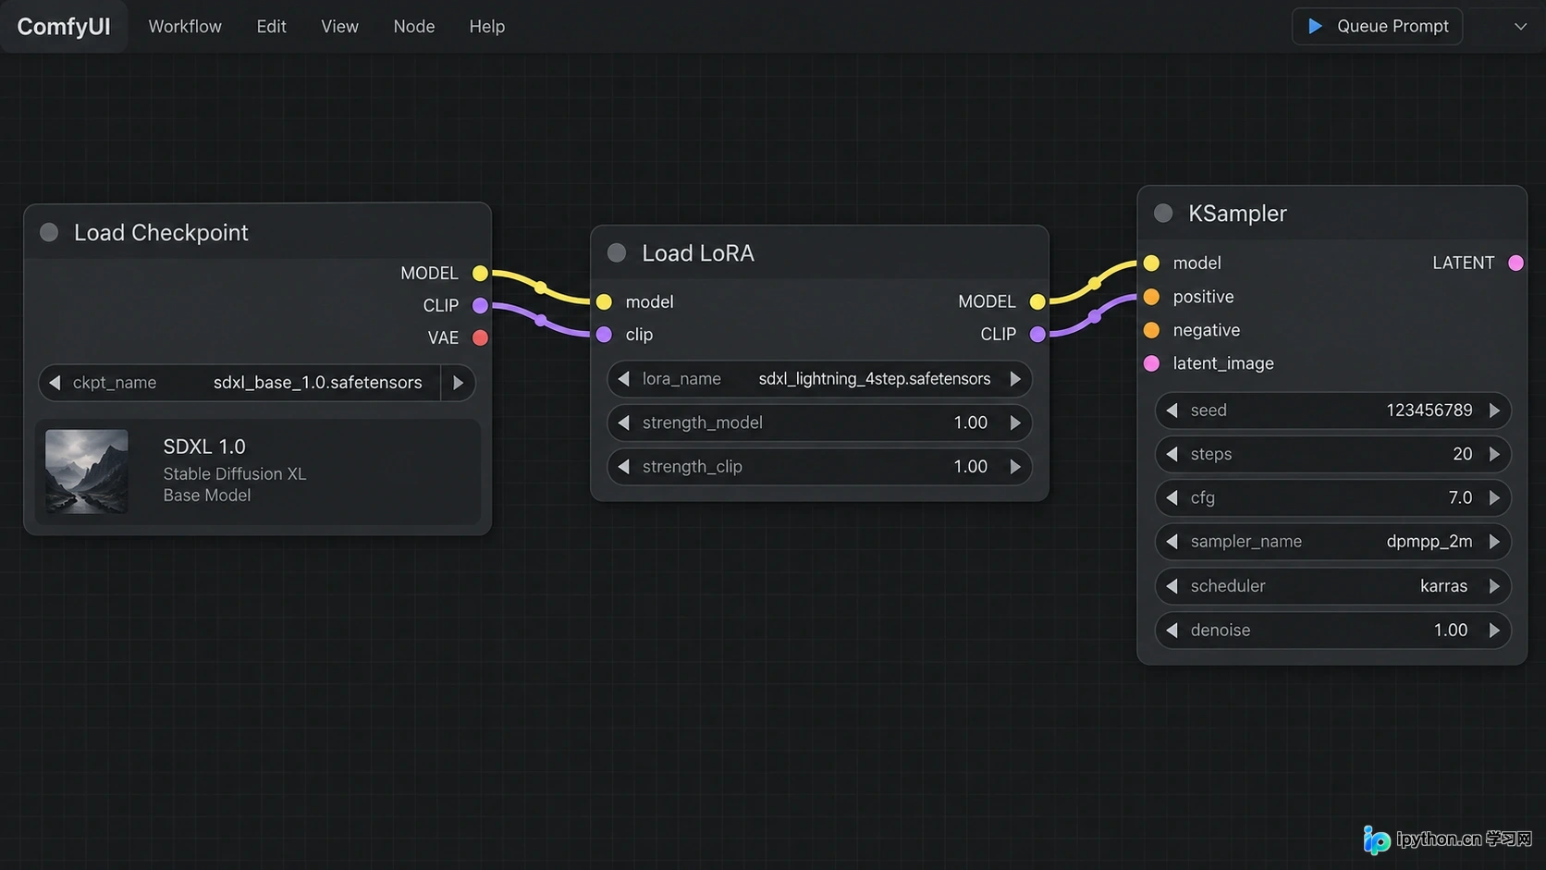The width and height of the screenshot is (1546, 870).
Task: Click the MODEL output socket on Load Checkpoint
Action: click(x=480, y=273)
